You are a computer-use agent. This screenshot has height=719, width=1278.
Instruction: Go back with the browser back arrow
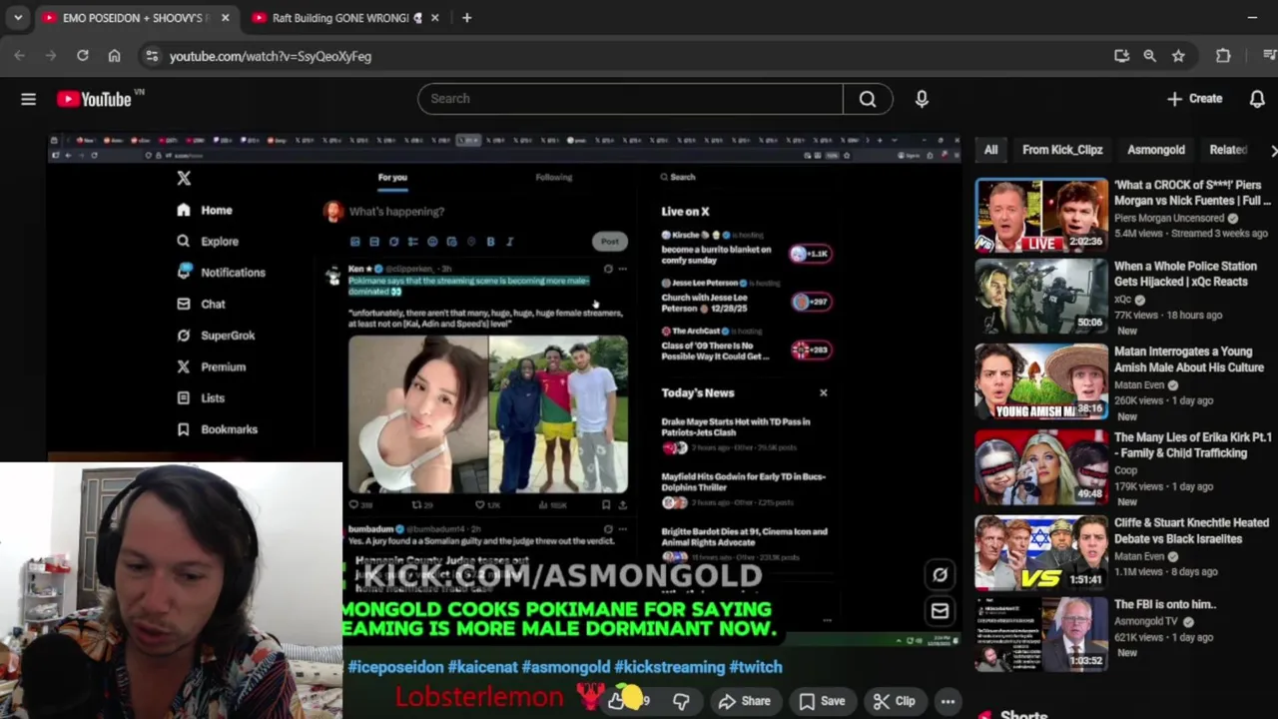click(20, 56)
